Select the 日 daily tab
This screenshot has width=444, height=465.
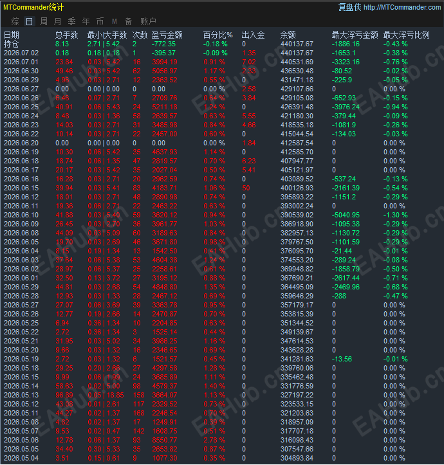pos(29,21)
